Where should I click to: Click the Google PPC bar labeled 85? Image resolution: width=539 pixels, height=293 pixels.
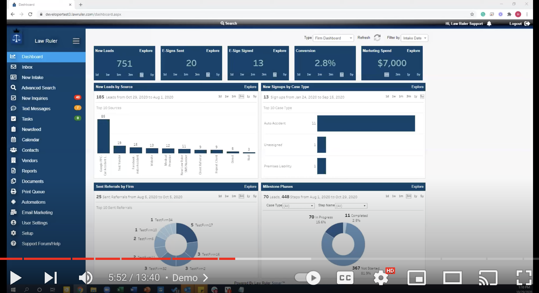click(x=103, y=136)
